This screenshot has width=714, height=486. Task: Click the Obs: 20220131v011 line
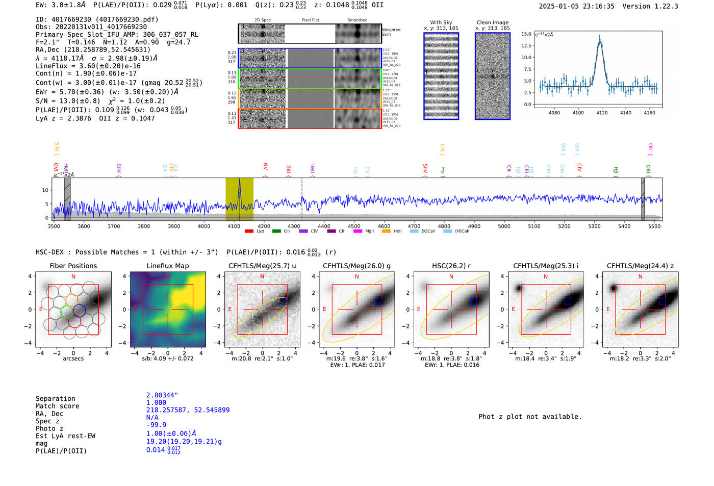[91, 27]
